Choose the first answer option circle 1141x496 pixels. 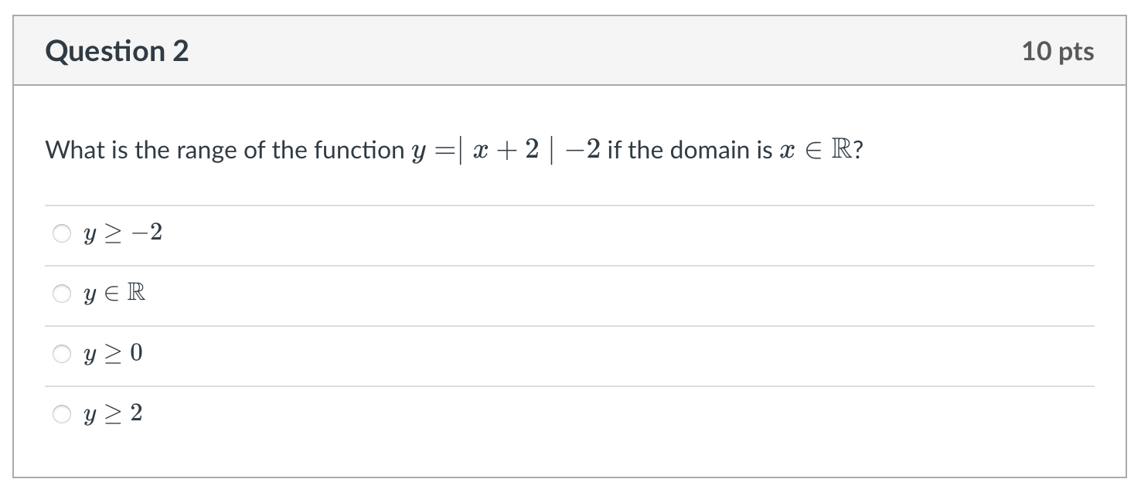click(62, 232)
